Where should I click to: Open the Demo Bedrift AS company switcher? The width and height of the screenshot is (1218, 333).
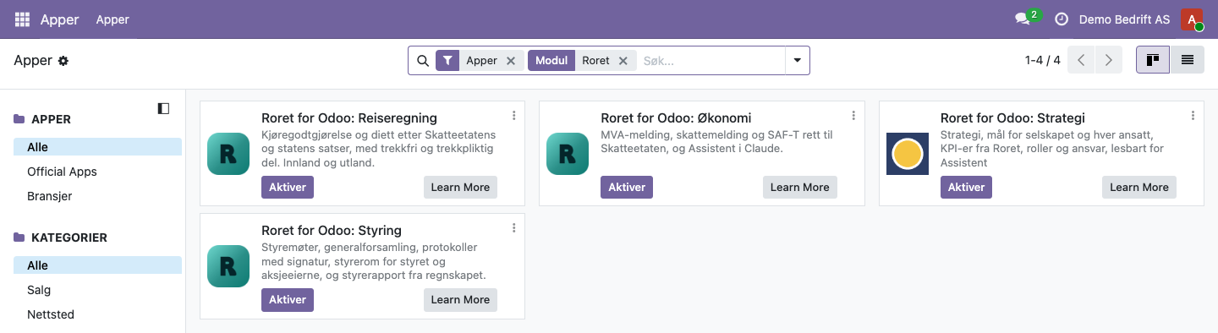pos(1124,19)
